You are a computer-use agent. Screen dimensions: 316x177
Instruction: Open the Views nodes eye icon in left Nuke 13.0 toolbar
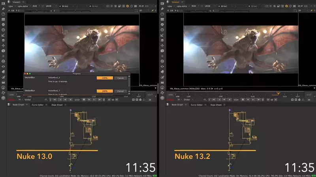click(3, 66)
